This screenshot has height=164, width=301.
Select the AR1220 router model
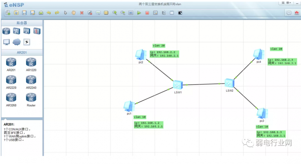tap(31, 63)
